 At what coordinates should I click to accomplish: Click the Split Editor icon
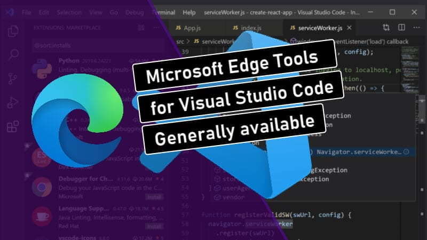(401, 28)
